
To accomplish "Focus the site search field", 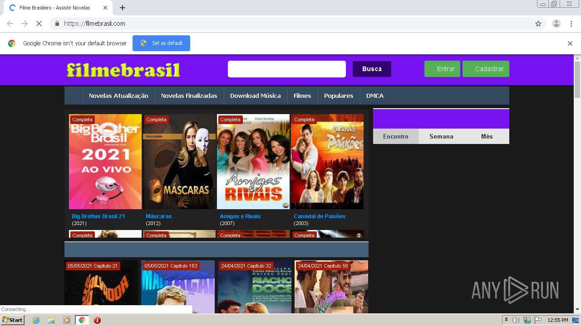I will tap(287, 69).
